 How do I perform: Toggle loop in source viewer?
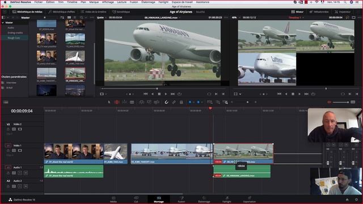click(x=179, y=94)
